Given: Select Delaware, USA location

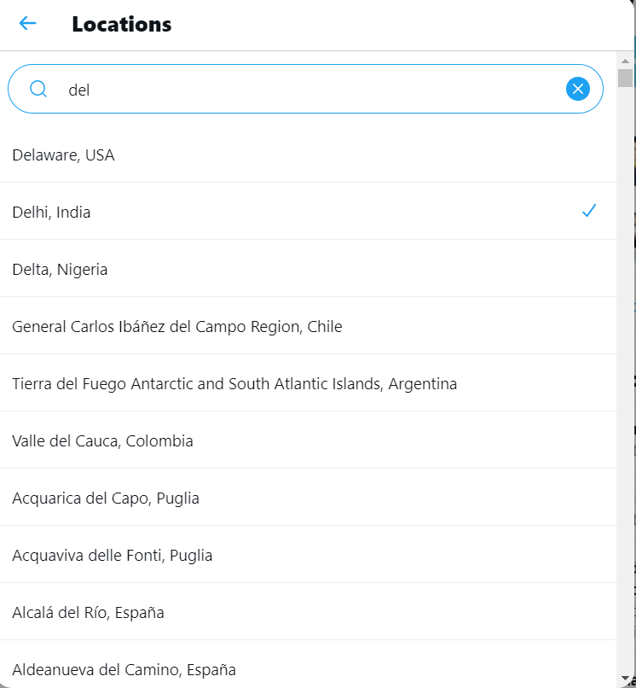Looking at the screenshot, I should point(308,155).
